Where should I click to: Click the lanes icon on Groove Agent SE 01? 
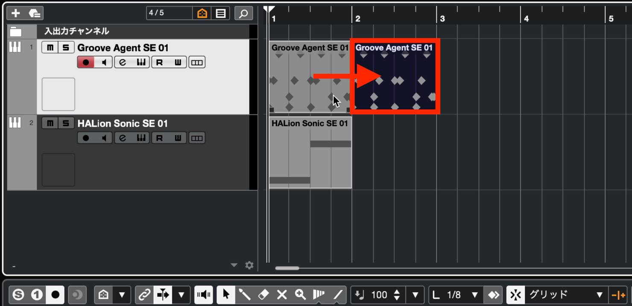196,62
